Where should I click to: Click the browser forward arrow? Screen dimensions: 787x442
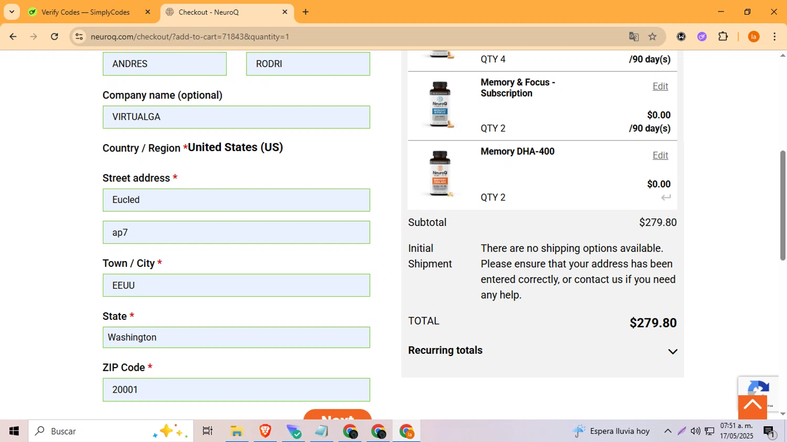pos(34,37)
